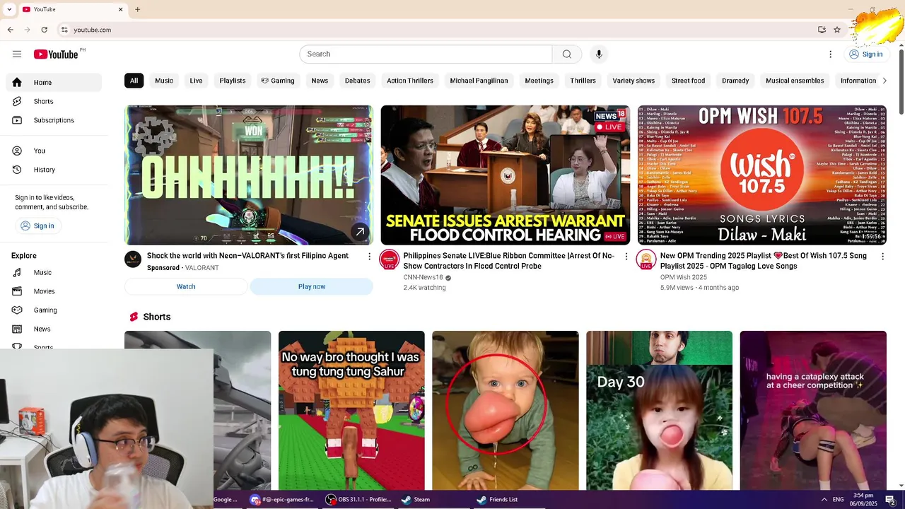
Task: Open the Wish 107.5 songs lyrics thumbnail
Action: pos(761,175)
